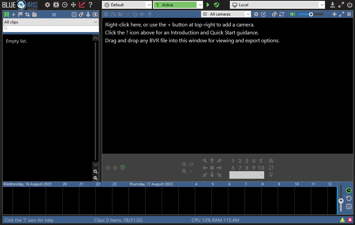This screenshot has height=225, width=355.
Task: Toggle camera power enable icon
Action: click(x=135, y=14)
